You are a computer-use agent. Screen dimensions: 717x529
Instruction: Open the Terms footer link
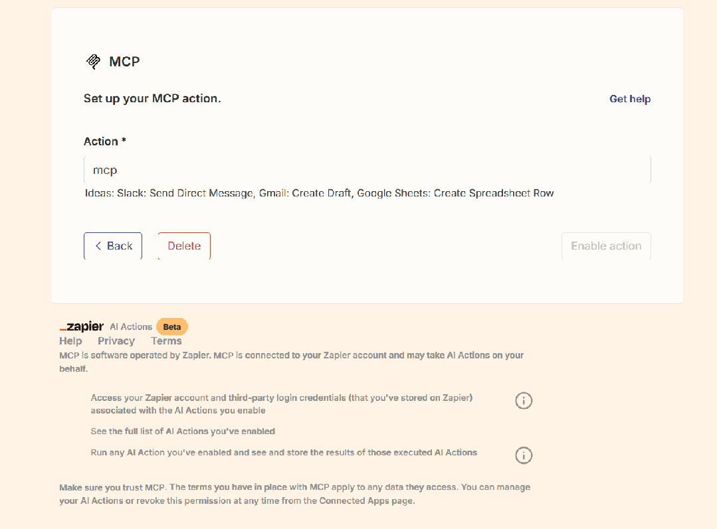point(166,340)
